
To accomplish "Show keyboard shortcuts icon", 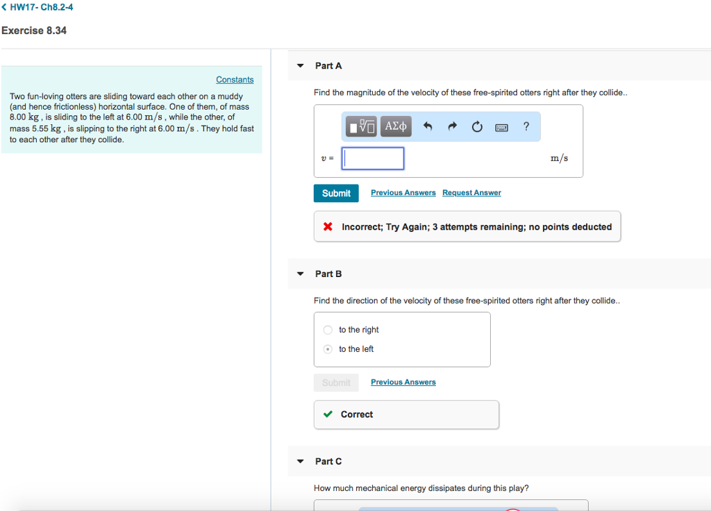I will [501, 127].
